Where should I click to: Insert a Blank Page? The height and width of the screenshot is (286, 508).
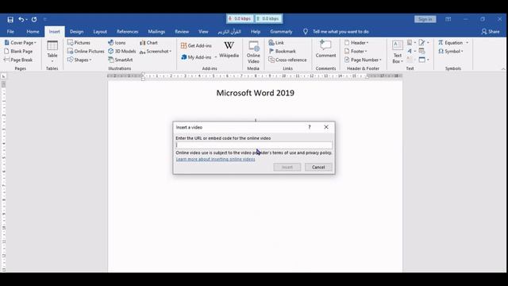18,51
